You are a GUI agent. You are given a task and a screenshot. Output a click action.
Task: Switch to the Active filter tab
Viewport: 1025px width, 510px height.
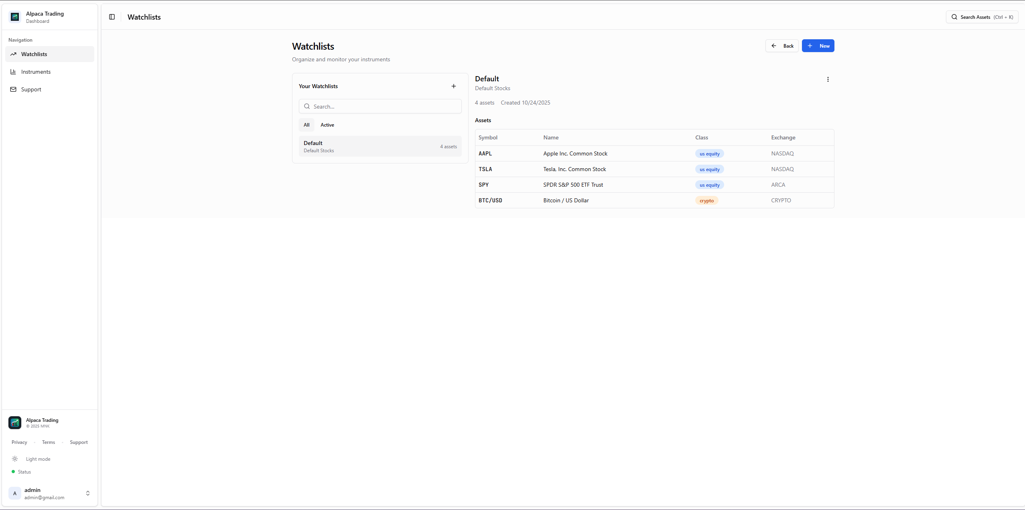tap(327, 125)
